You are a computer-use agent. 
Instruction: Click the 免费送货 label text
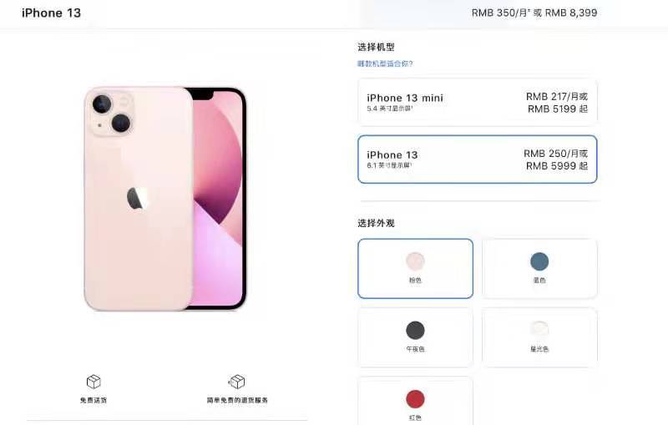[x=94, y=400]
